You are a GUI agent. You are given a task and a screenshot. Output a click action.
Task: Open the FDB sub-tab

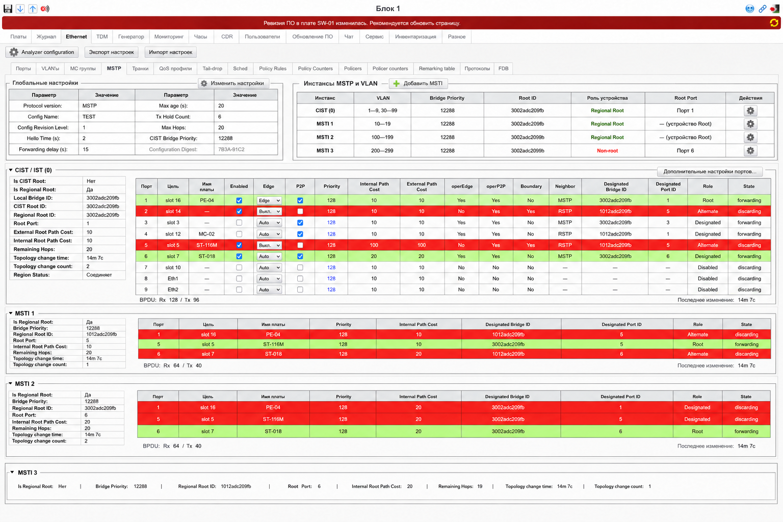click(503, 68)
